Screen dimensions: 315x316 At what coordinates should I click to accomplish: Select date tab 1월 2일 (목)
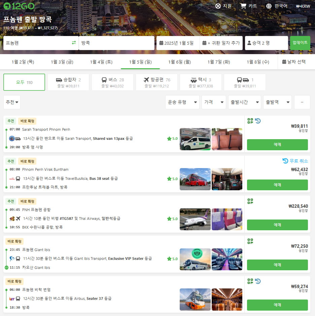click(x=23, y=62)
